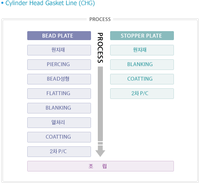This screenshot has width=199, height=183.
Task: Select COATTING under BEAD PLATE column
Action: (59, 137)
